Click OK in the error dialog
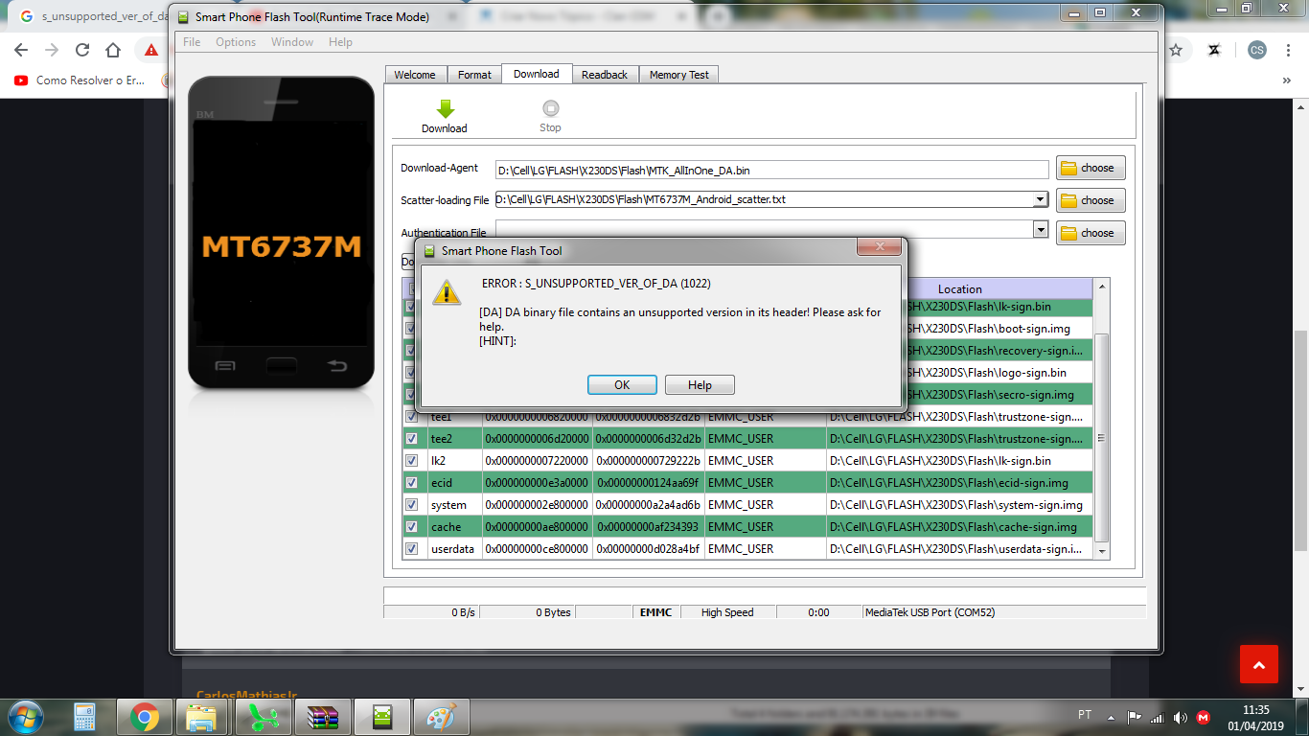This screenshot has width=1309, height=736. [x=622, y=384]
